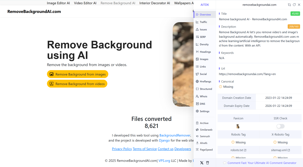
Task: Open the SERP section
Action: (205, 37)
